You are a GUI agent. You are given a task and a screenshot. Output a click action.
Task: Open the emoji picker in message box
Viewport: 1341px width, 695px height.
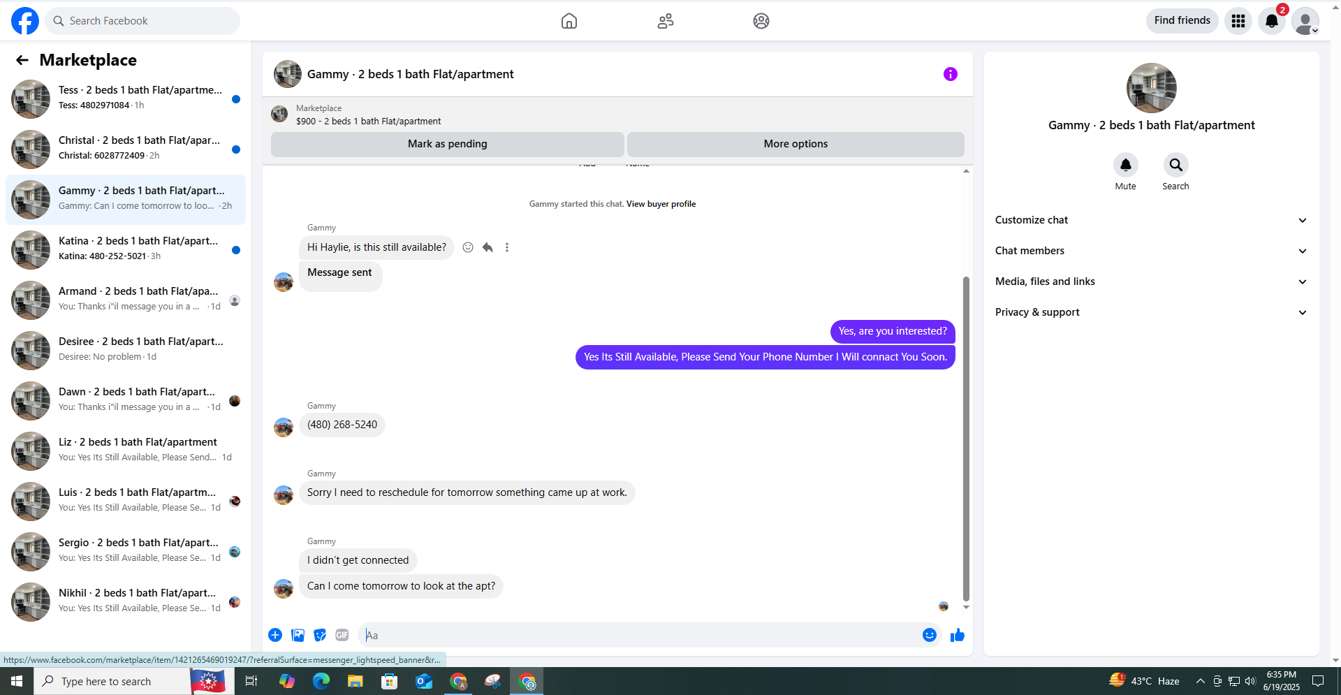[x=930, y=635]
